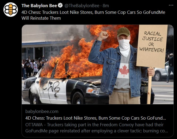
Task: Click the 8m tweet timestamp
Action: click(x=106, y=6)
